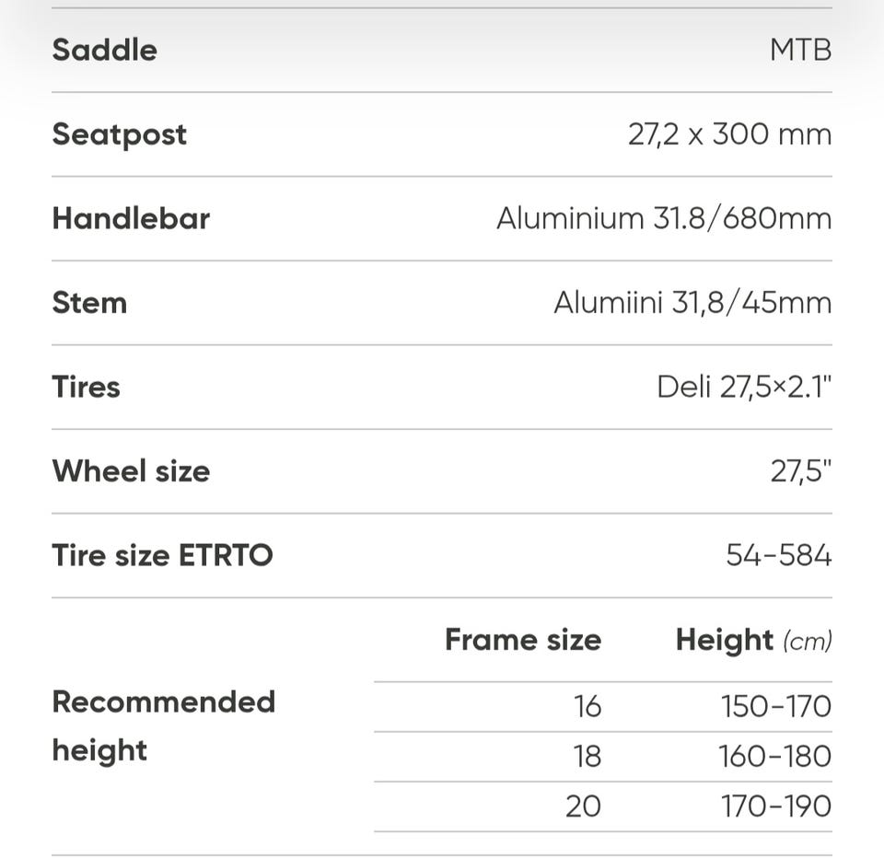Viewport: 884px width, 858px height.
Task: Select frame size 20 row
Action: pyautogui.click(x=583, y=806)
